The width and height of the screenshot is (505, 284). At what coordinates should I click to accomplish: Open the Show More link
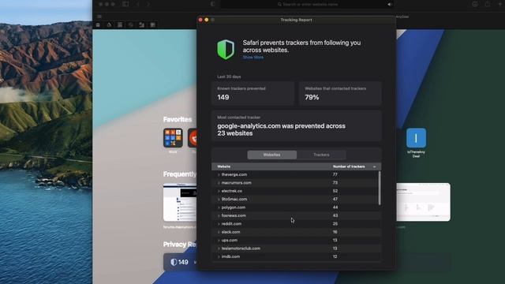coord(252,58)
